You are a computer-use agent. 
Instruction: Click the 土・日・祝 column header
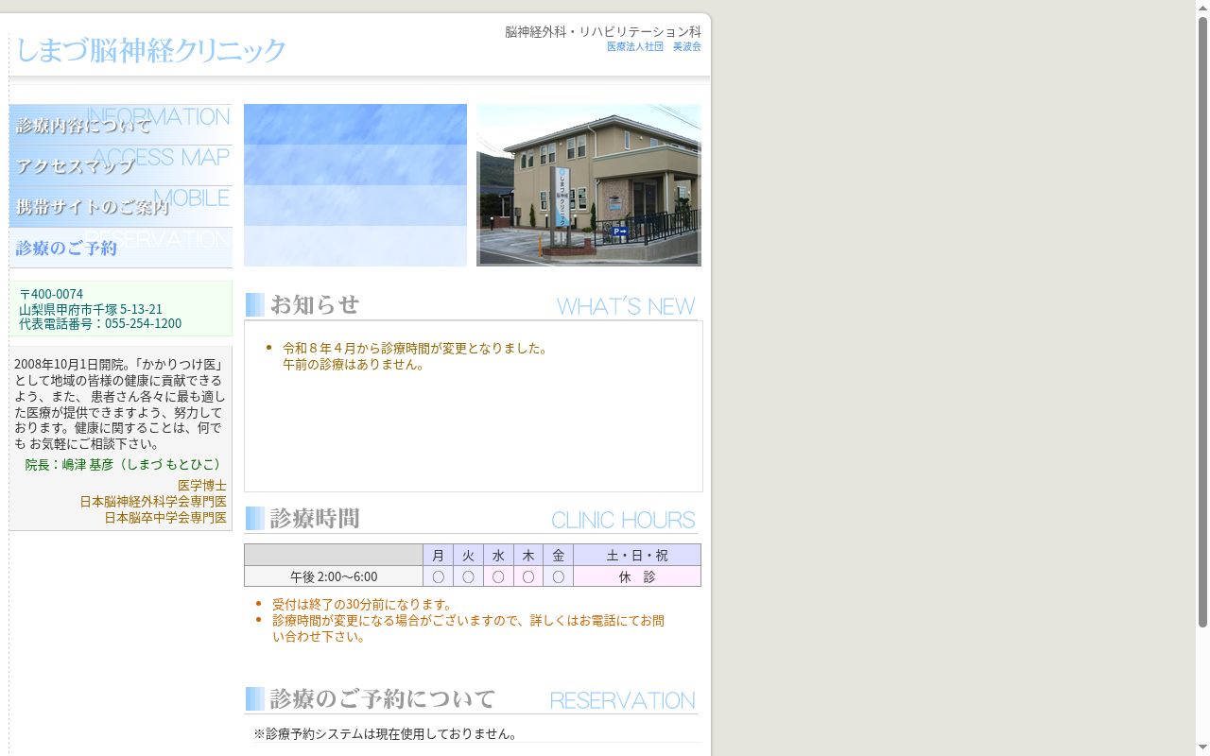pos(637,556)
